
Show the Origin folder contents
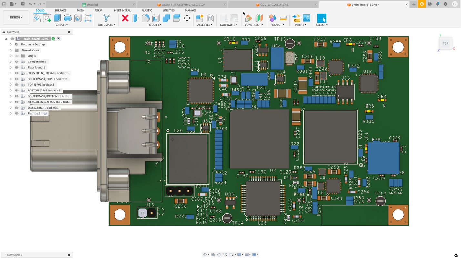[x=11, y=56]
